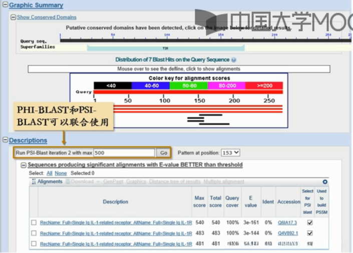Click the None selection link

(x=61, y=173)
